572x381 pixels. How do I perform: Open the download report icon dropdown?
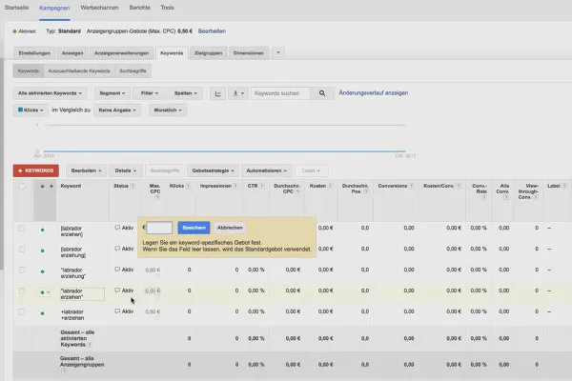coord(238,93)
